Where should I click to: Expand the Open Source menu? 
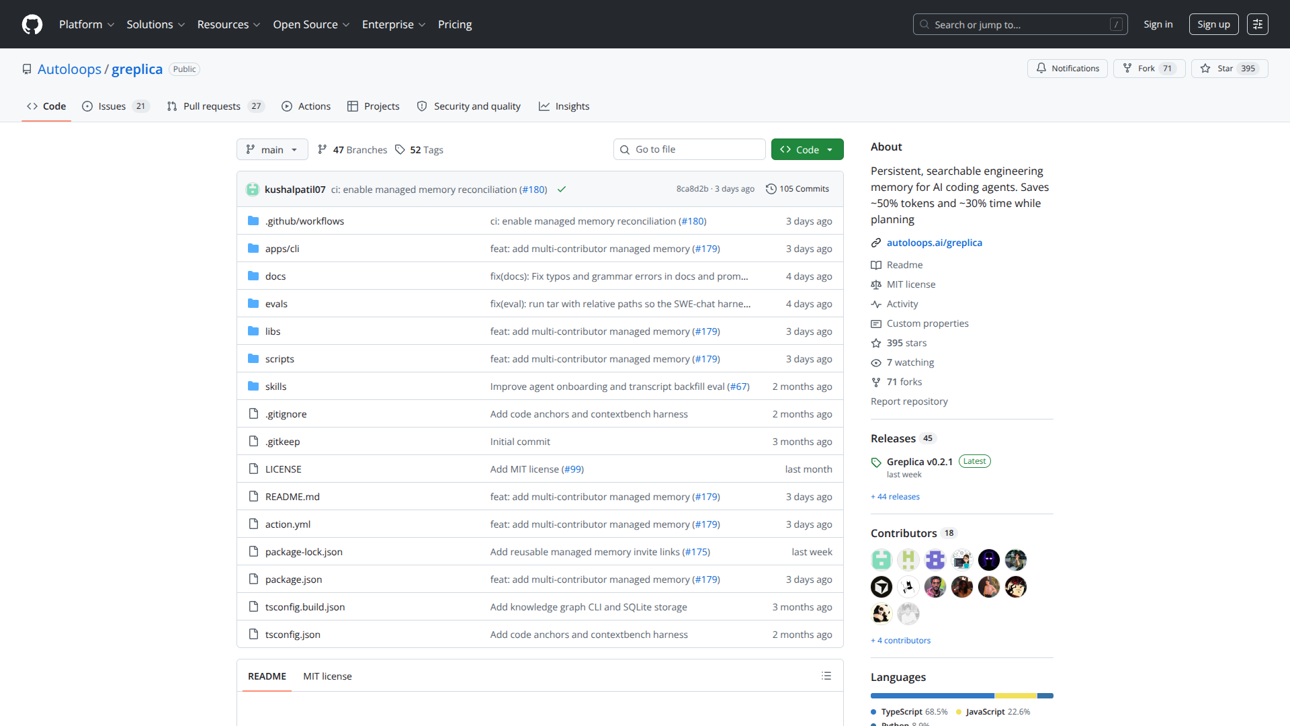click(x=311, y=24)
